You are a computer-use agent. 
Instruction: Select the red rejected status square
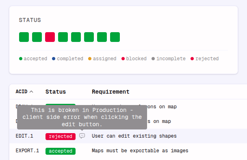[x=50, y=37]
